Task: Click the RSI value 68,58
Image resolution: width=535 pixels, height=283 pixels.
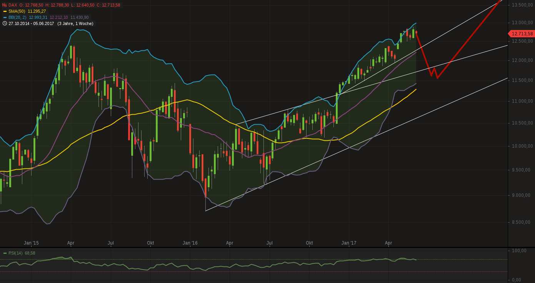Action: (30, 253)
